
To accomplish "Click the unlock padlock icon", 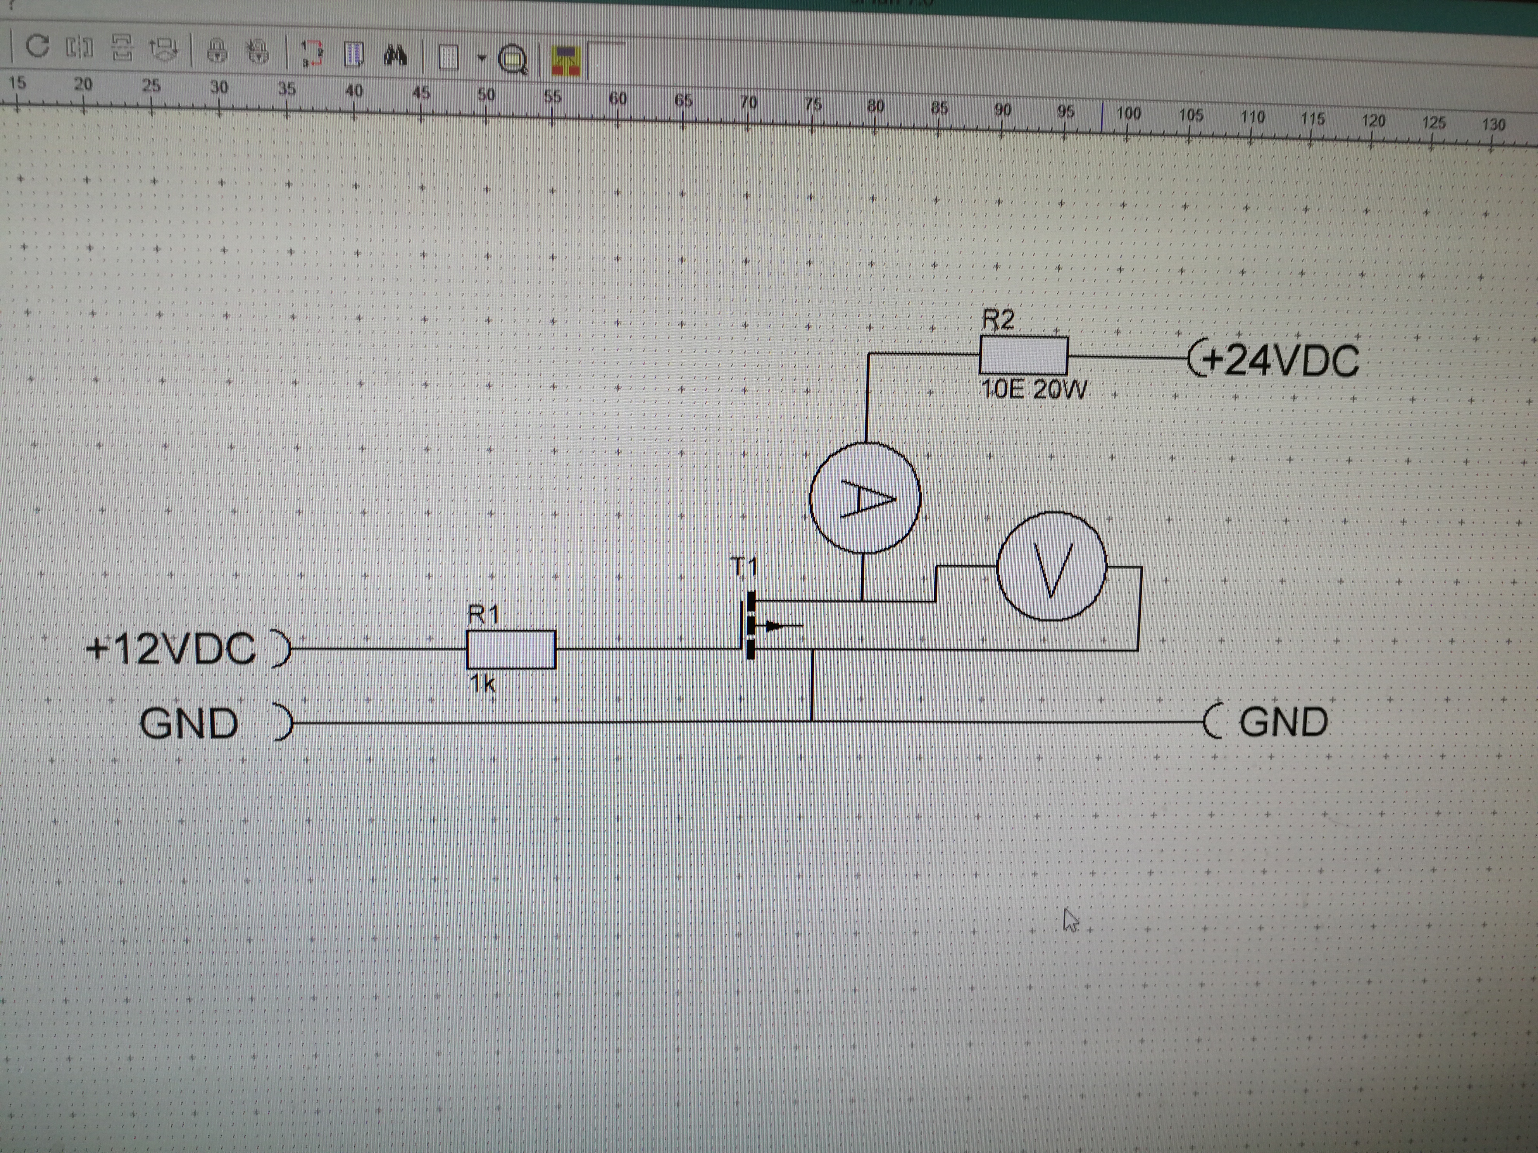I will pos(259,52).
